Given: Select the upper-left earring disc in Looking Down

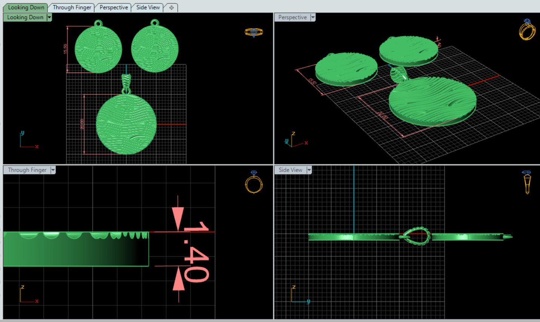Looking at the screenshot, I should 98,49.
